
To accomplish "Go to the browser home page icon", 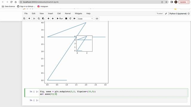I will tap(16, 2).
